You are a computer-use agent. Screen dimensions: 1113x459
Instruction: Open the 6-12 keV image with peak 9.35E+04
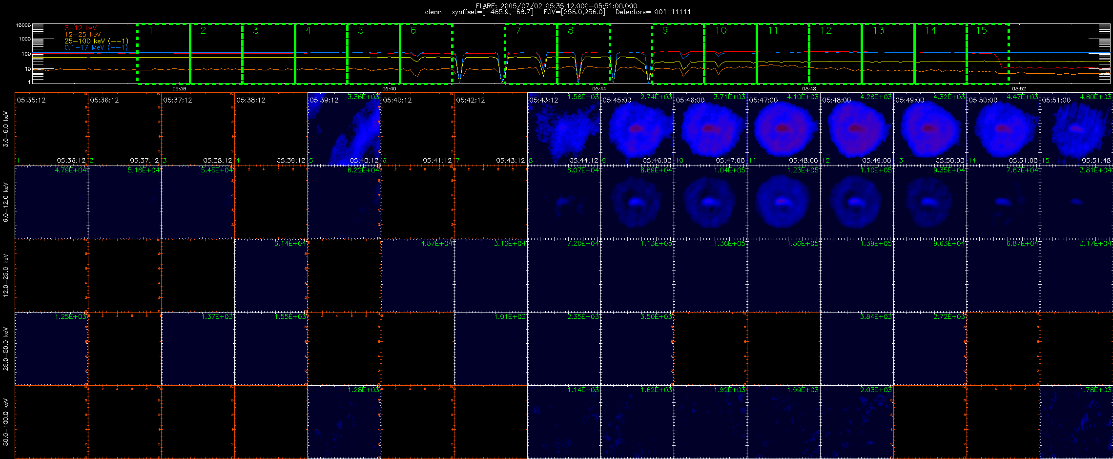(930, 202)
